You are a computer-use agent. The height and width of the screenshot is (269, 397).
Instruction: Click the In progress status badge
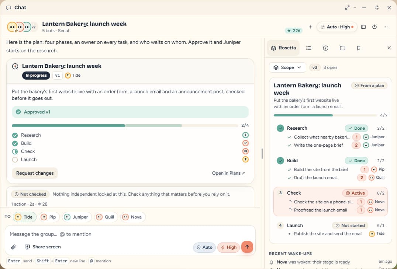pyautogui.click(x=36, y=75)
